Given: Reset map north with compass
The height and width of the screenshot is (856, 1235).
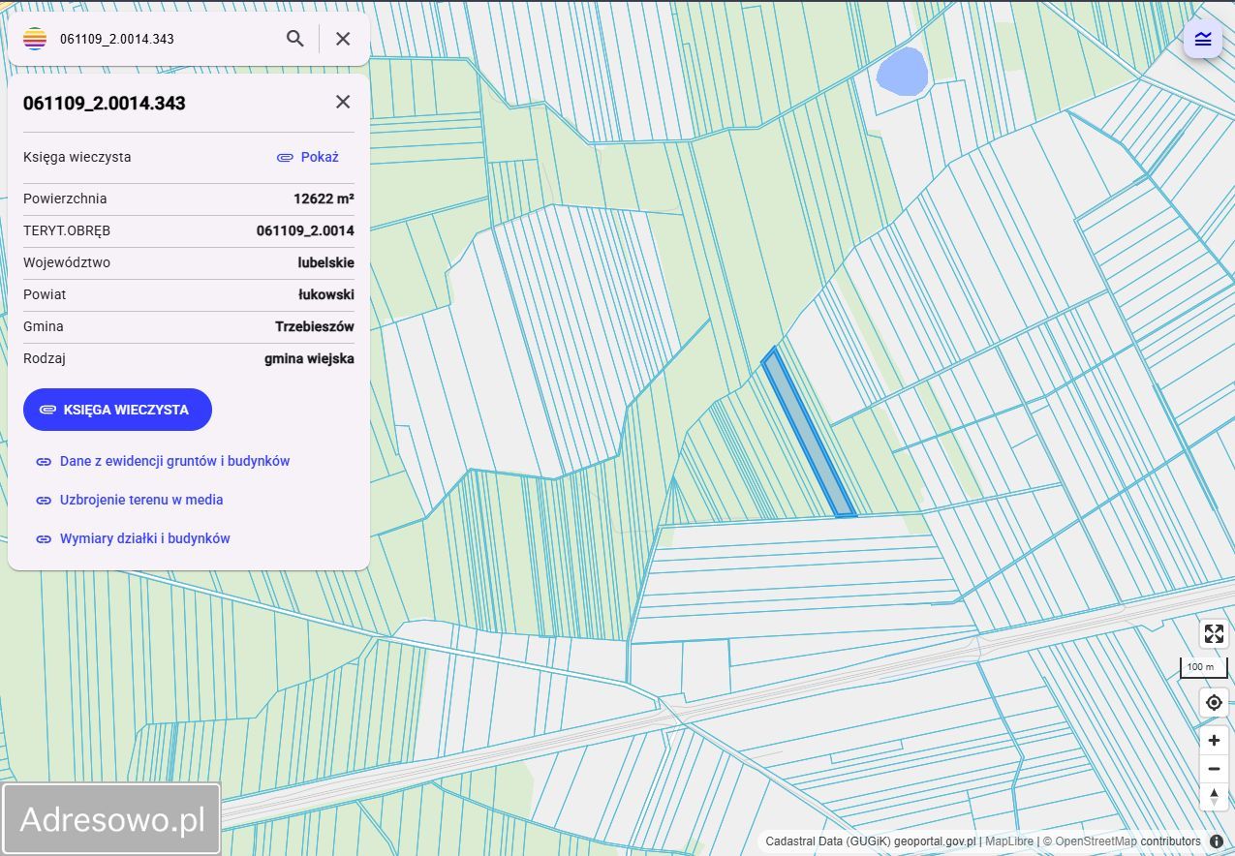Looking at the screenshot, I should pos(1214,797).
